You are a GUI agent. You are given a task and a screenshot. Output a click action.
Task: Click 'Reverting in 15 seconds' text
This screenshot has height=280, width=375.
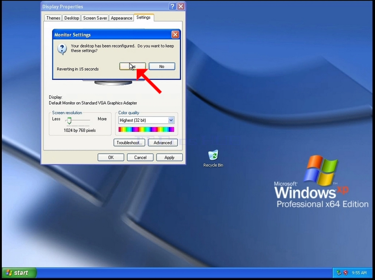78,69
